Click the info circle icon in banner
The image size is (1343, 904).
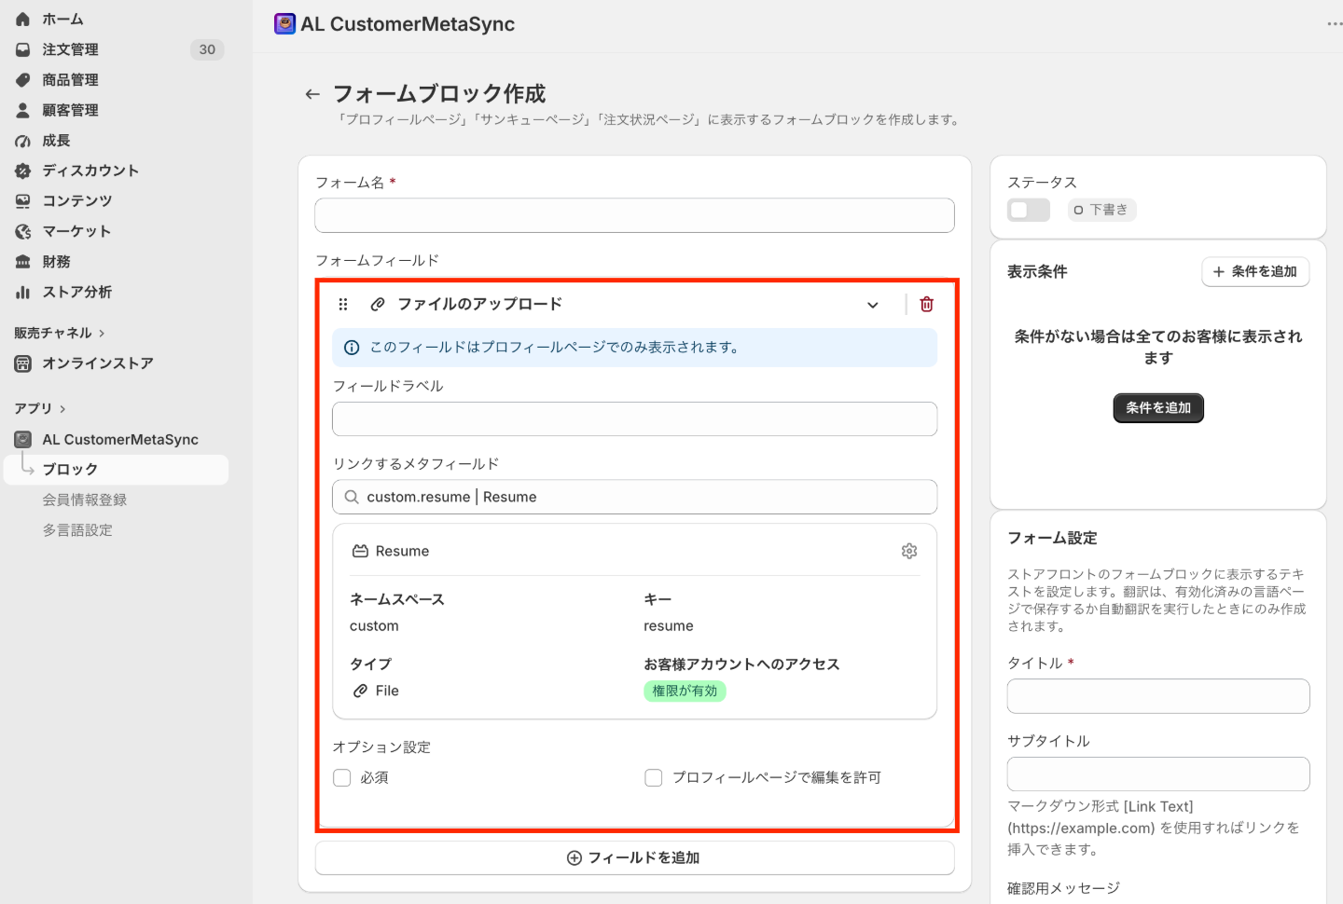pyautogui.click(x=352, y=348)
